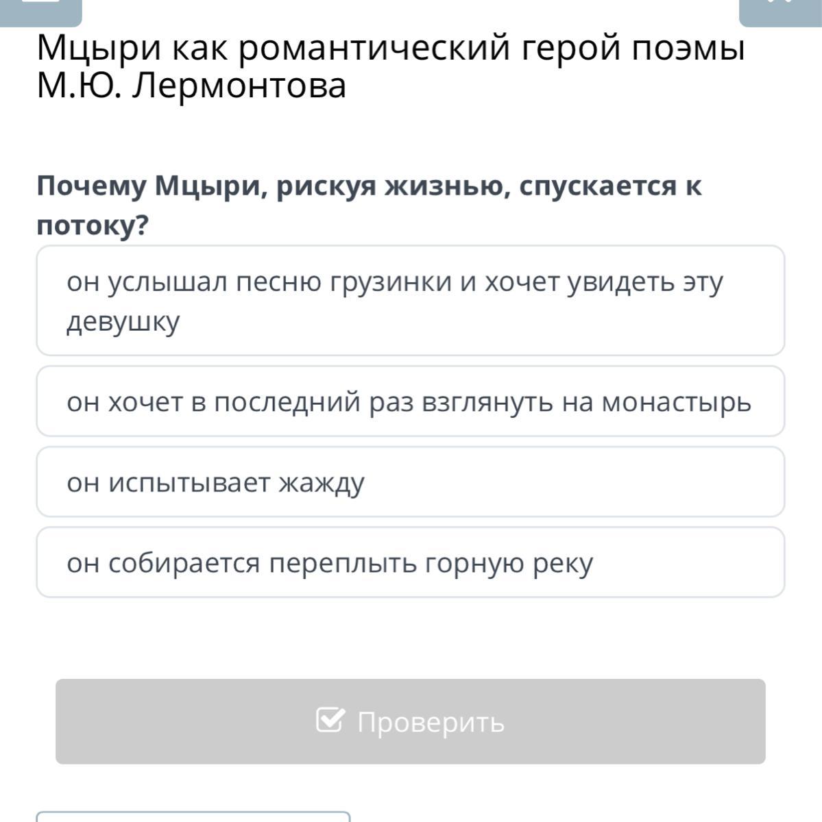Click the words "он собирается" in last option
Viewport: 822px width, 822px height.
pyautogui.click(x=163, y=563)
